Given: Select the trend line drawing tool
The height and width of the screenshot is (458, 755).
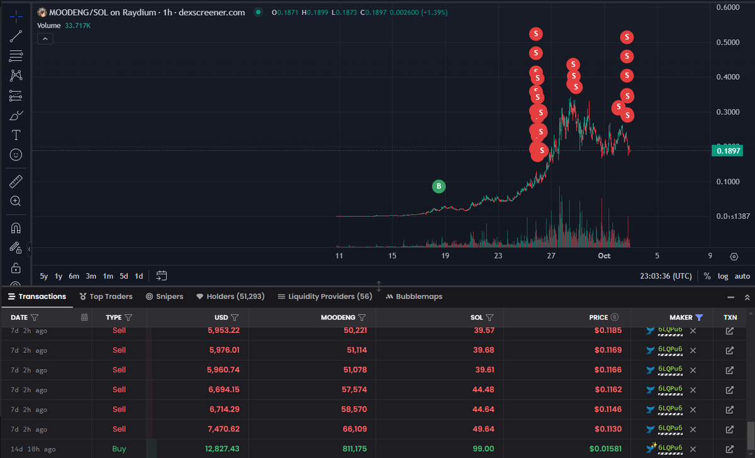Looking at the screenshot, I should pos(16,36).
